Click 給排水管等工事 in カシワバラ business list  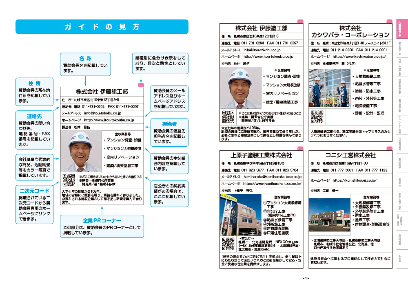[368, 84]
